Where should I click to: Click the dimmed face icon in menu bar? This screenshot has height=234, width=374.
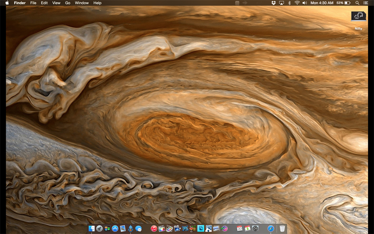click(237, 3)
